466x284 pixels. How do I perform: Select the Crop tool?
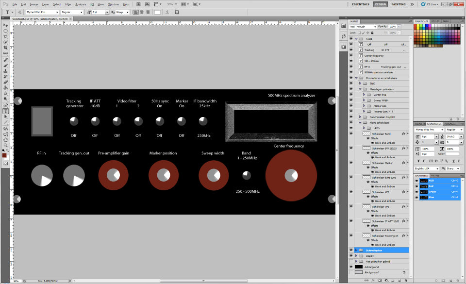[5, 48]
